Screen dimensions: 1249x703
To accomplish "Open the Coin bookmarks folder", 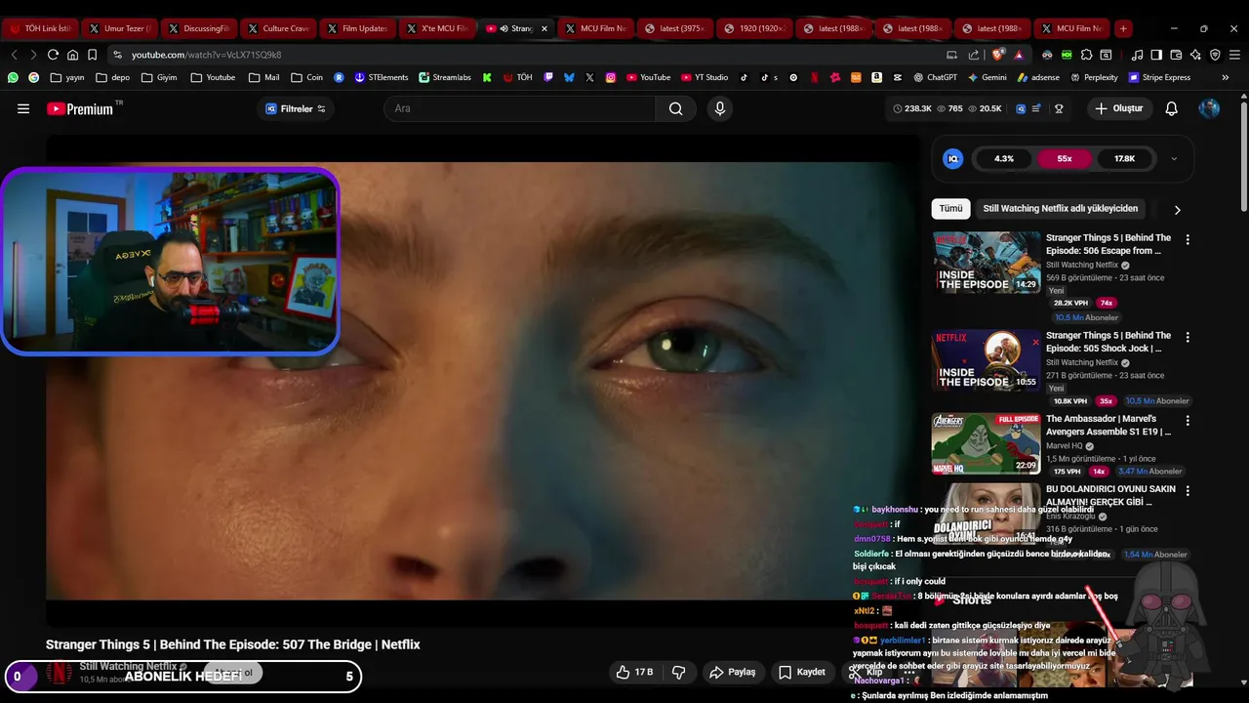I will [307, 77].
